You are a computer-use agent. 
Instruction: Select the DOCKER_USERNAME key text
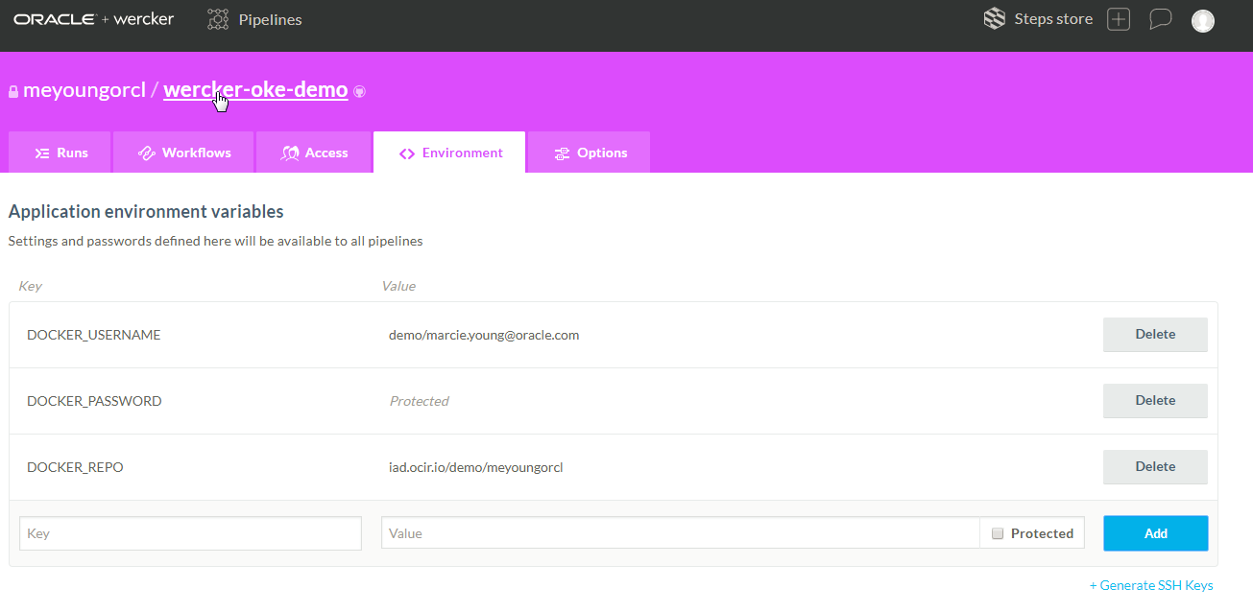click(x=94, y=335)
